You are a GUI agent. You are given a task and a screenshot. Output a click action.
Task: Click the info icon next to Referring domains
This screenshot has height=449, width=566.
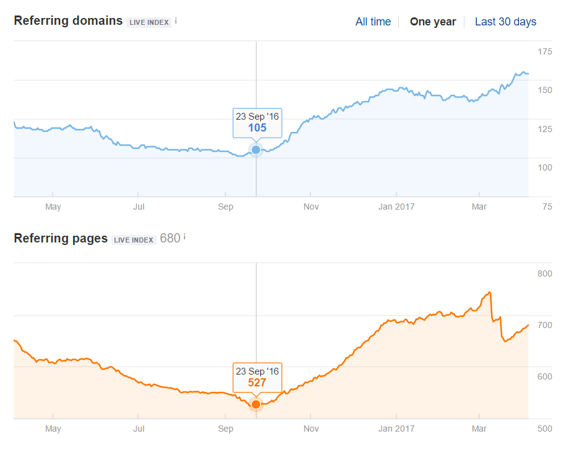tap(176, 20)
